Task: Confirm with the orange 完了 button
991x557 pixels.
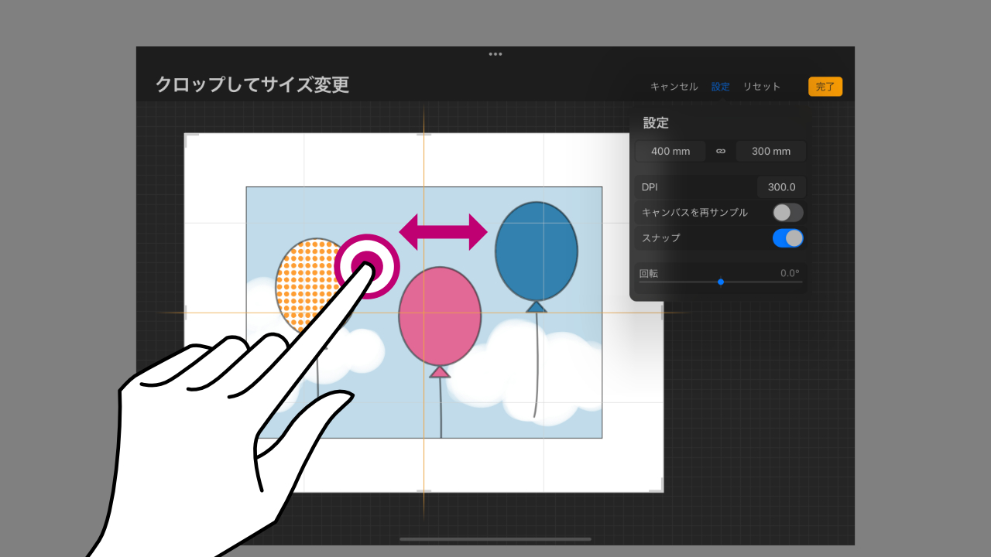Action: [825, 87]
